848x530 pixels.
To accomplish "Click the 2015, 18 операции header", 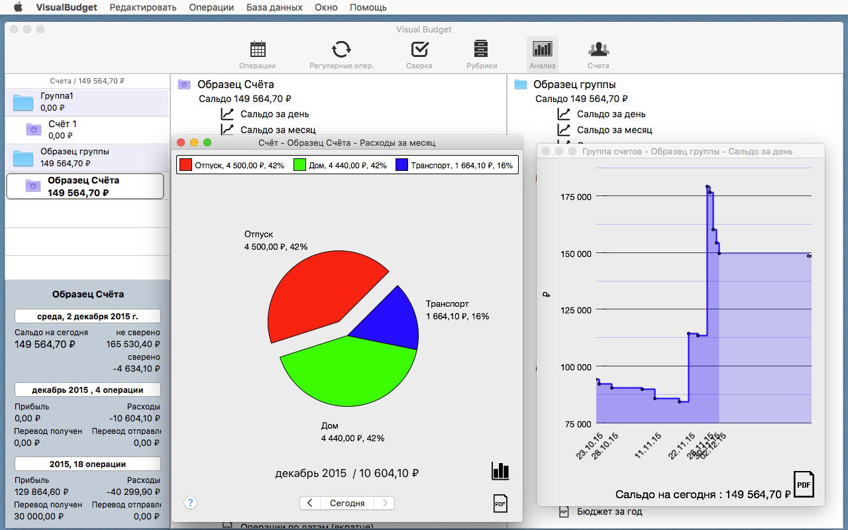I will tap(87, 464).
